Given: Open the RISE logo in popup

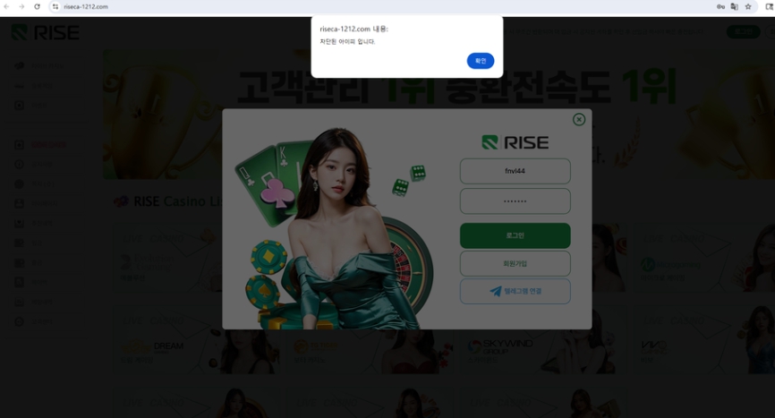Looking at the screenshot, I should (x=515, y=142).
